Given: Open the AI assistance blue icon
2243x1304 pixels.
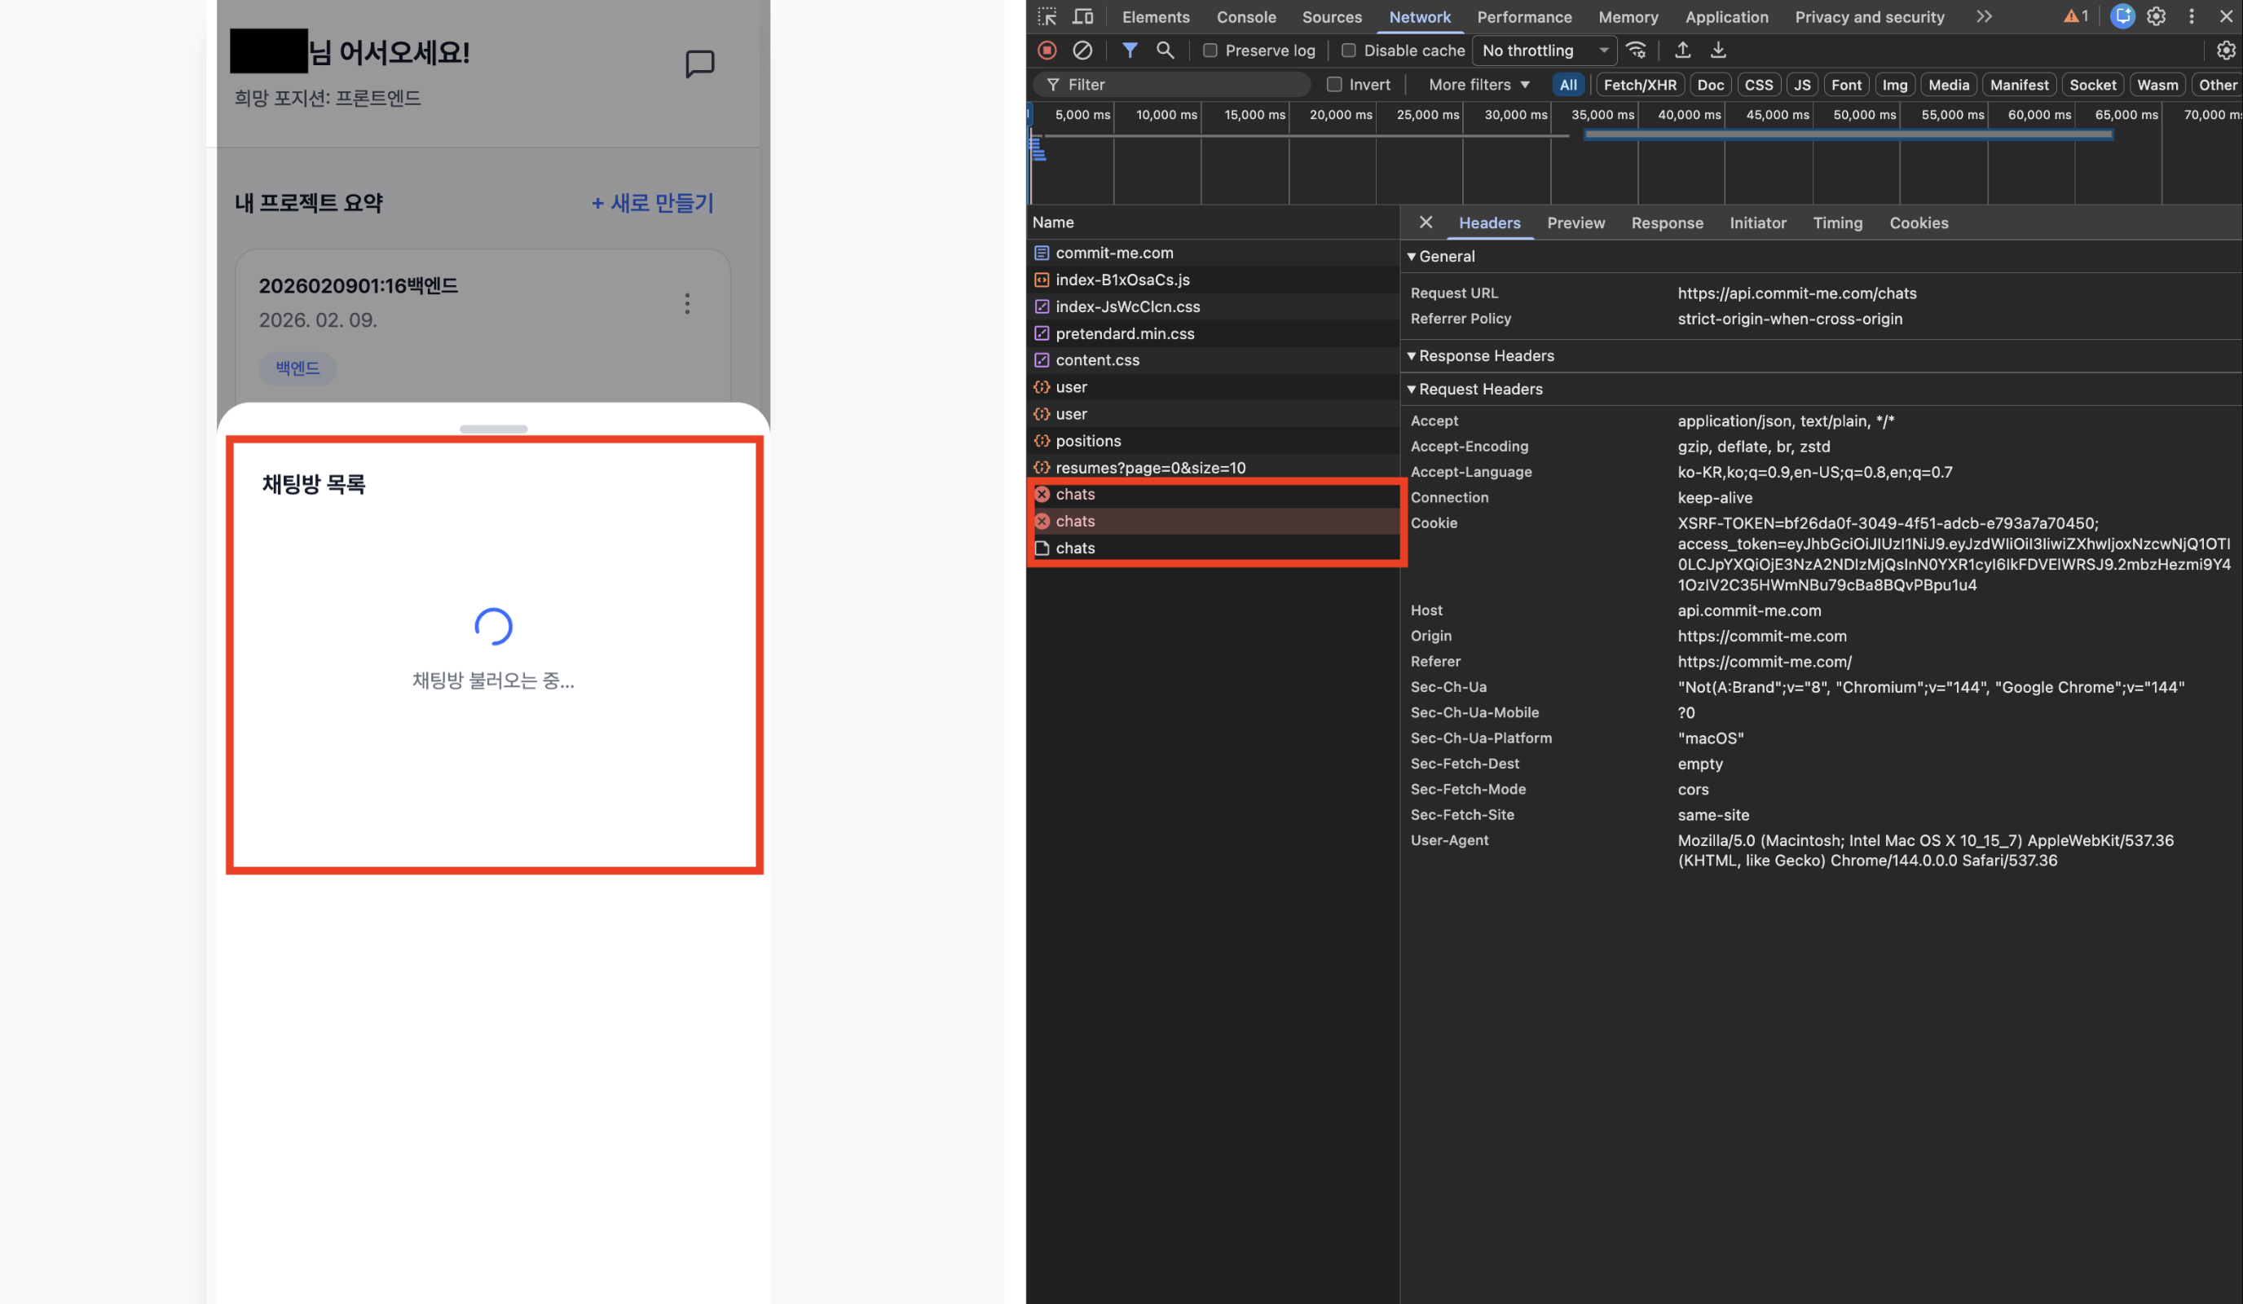Looking at the screenshot, I should click(x=2122, y=17).
